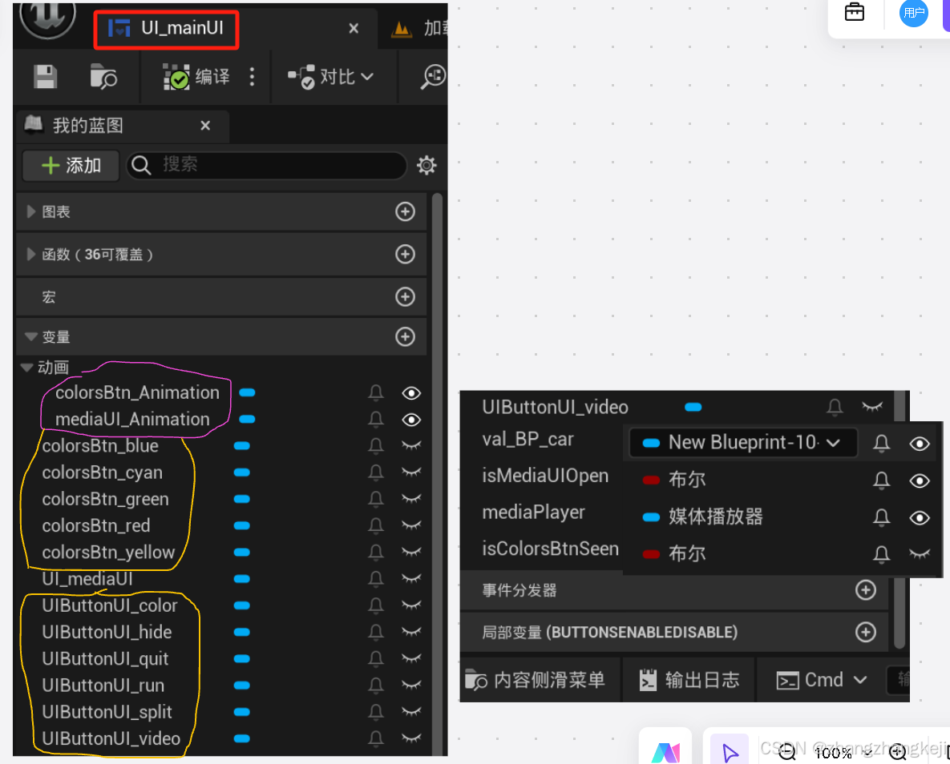Browse to this asset in Content Browser
Screen dimensions: 950x764
pos(103,77)
